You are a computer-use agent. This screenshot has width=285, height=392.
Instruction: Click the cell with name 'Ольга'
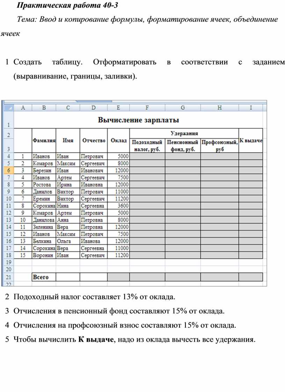68,241
